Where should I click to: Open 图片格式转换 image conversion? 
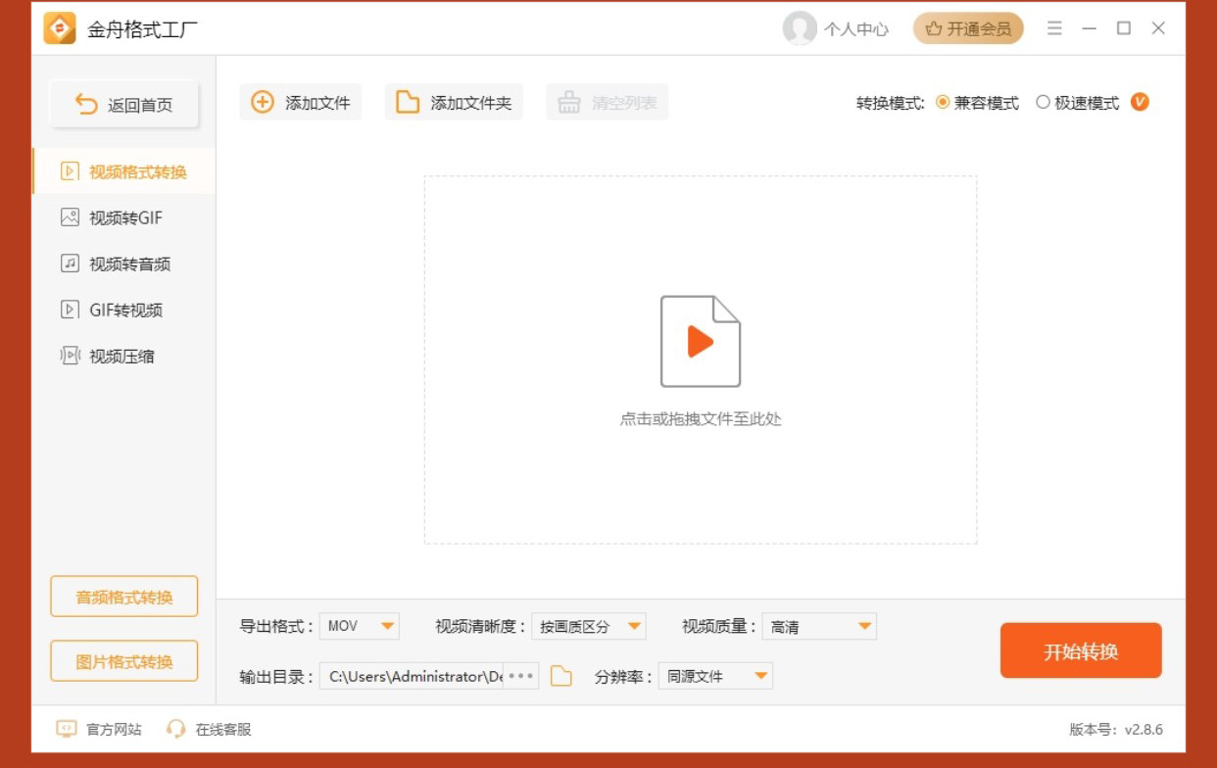124,661
